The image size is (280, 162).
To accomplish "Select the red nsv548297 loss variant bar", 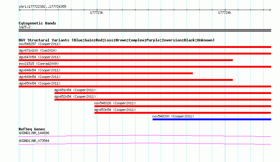I will [x=145, y=47].
